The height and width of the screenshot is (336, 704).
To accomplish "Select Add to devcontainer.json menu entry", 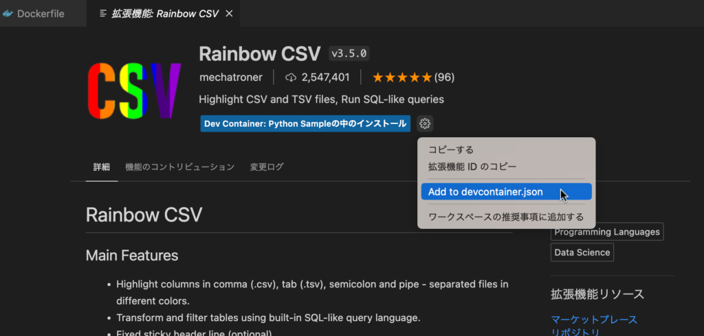I will (485, 192).
